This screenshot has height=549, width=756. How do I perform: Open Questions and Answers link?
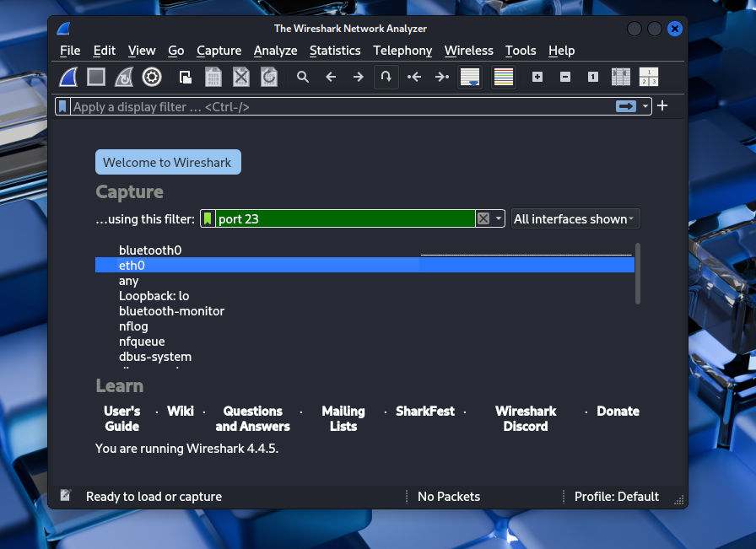252,418
